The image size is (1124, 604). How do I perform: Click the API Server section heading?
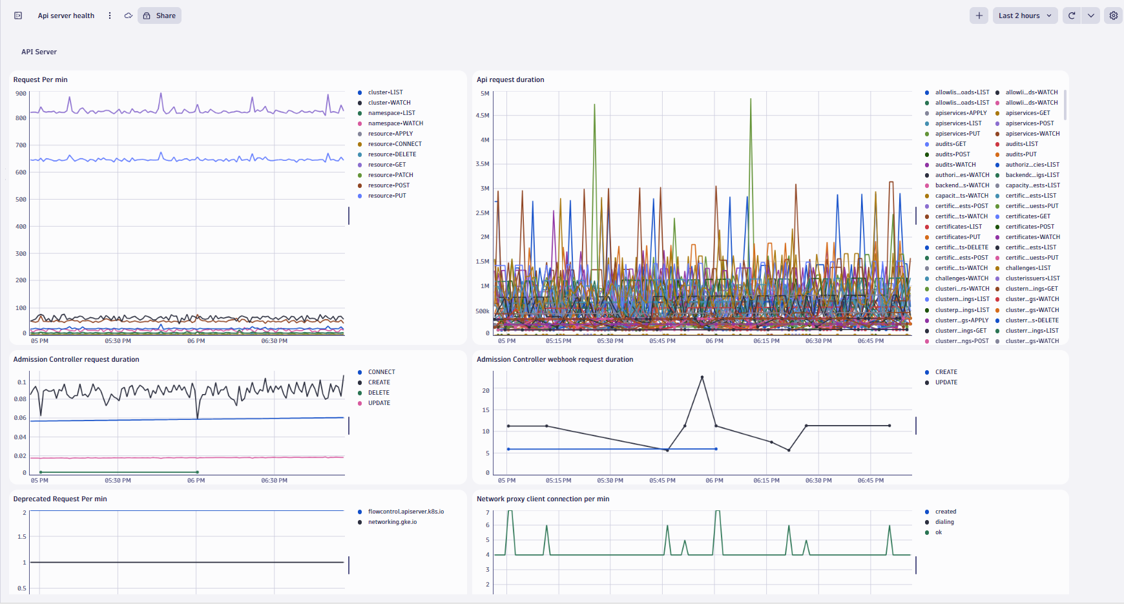click(x=39, y=52)
